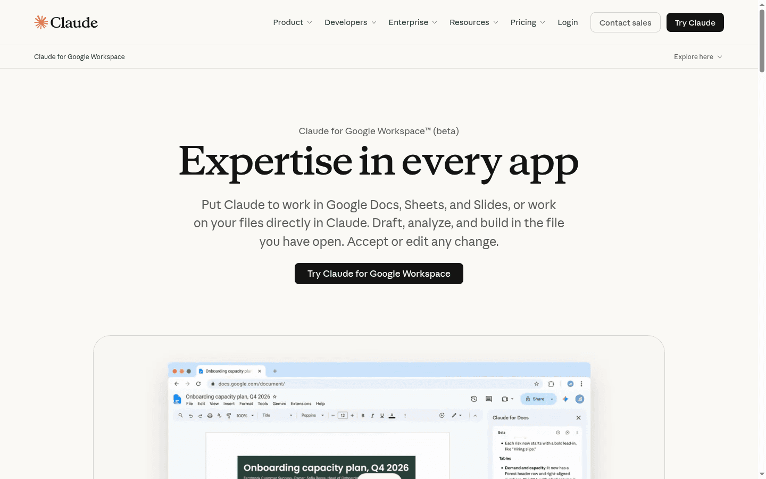The width and height of the screenshot is (766, 479).
Task: Open version history clock icon in Docs preview
Action: point(474,399)
